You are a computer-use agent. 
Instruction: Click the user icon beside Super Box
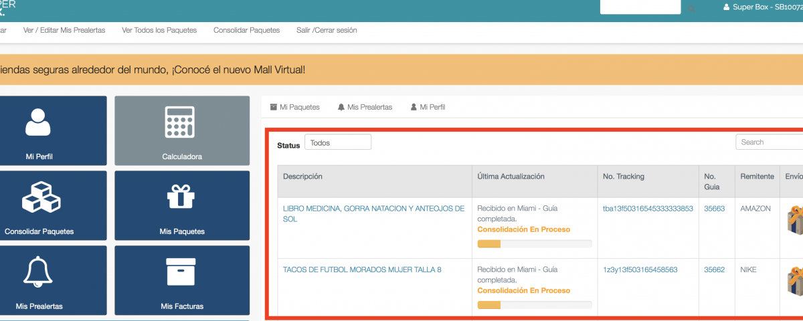(x=727, y=7)
